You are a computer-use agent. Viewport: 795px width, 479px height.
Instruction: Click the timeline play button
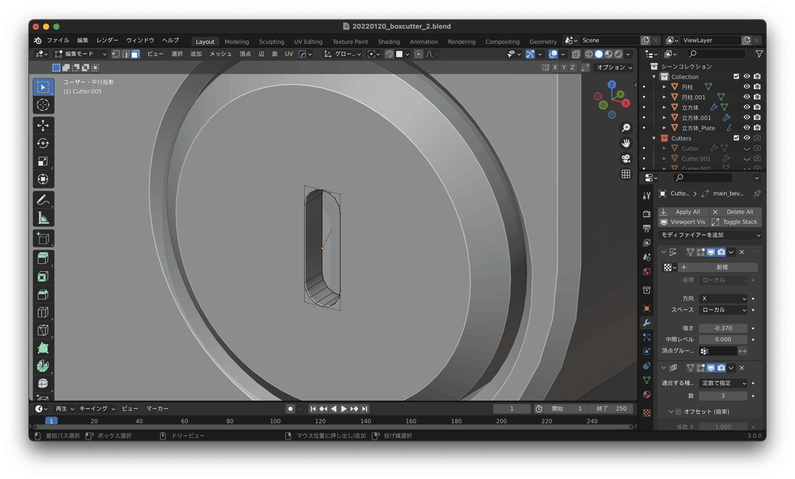pyautogui.click(x=344, y=409)
